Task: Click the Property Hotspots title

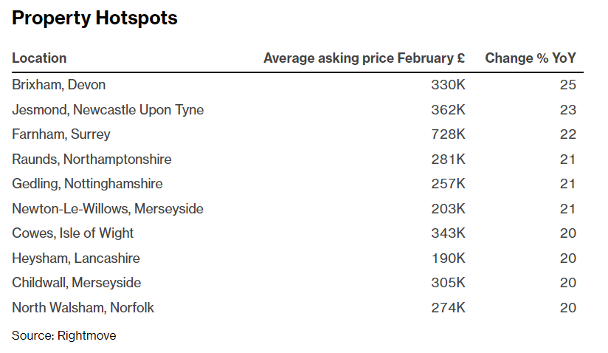Action: tap(94, 18)
